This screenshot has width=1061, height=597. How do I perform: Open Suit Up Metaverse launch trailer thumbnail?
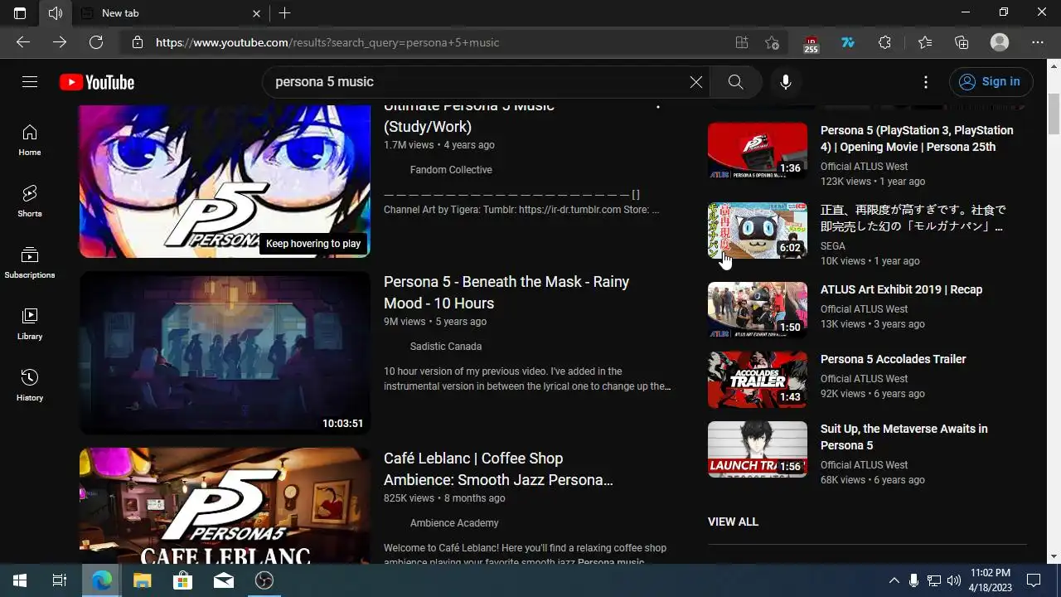coord(758,449)
